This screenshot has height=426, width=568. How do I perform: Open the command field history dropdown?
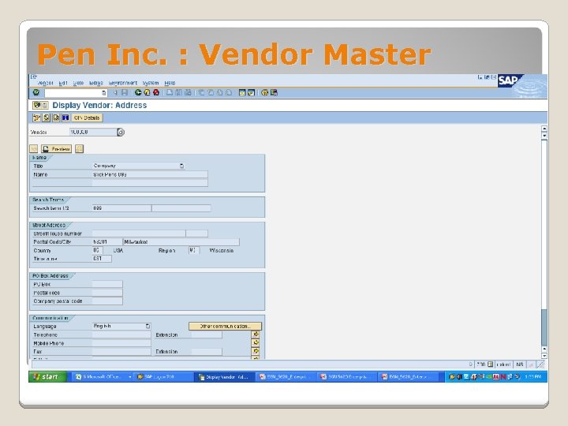[104, 93]
